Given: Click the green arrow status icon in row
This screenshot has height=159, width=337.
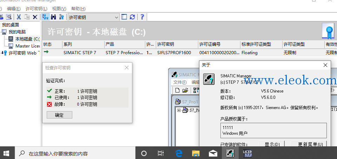Looking at the screenshot, I should [x=46, y=52].
